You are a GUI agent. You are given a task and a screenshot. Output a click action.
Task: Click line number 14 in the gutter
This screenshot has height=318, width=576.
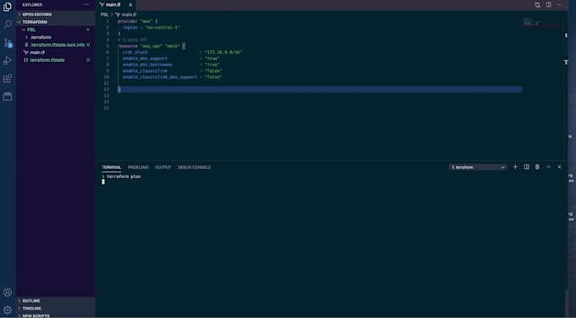pyautogui.click(x=107, y=102)
